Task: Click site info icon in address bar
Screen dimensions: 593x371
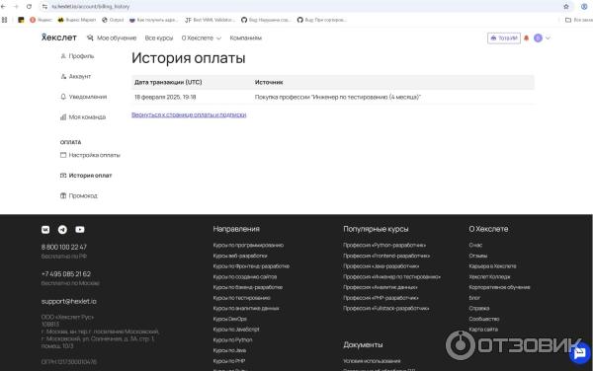Action: click(x=44, y=7)
